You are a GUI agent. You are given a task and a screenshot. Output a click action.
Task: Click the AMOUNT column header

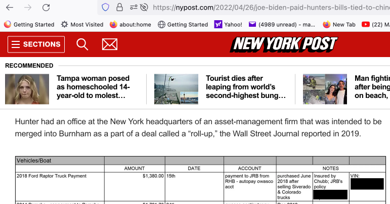pos(135,168)
